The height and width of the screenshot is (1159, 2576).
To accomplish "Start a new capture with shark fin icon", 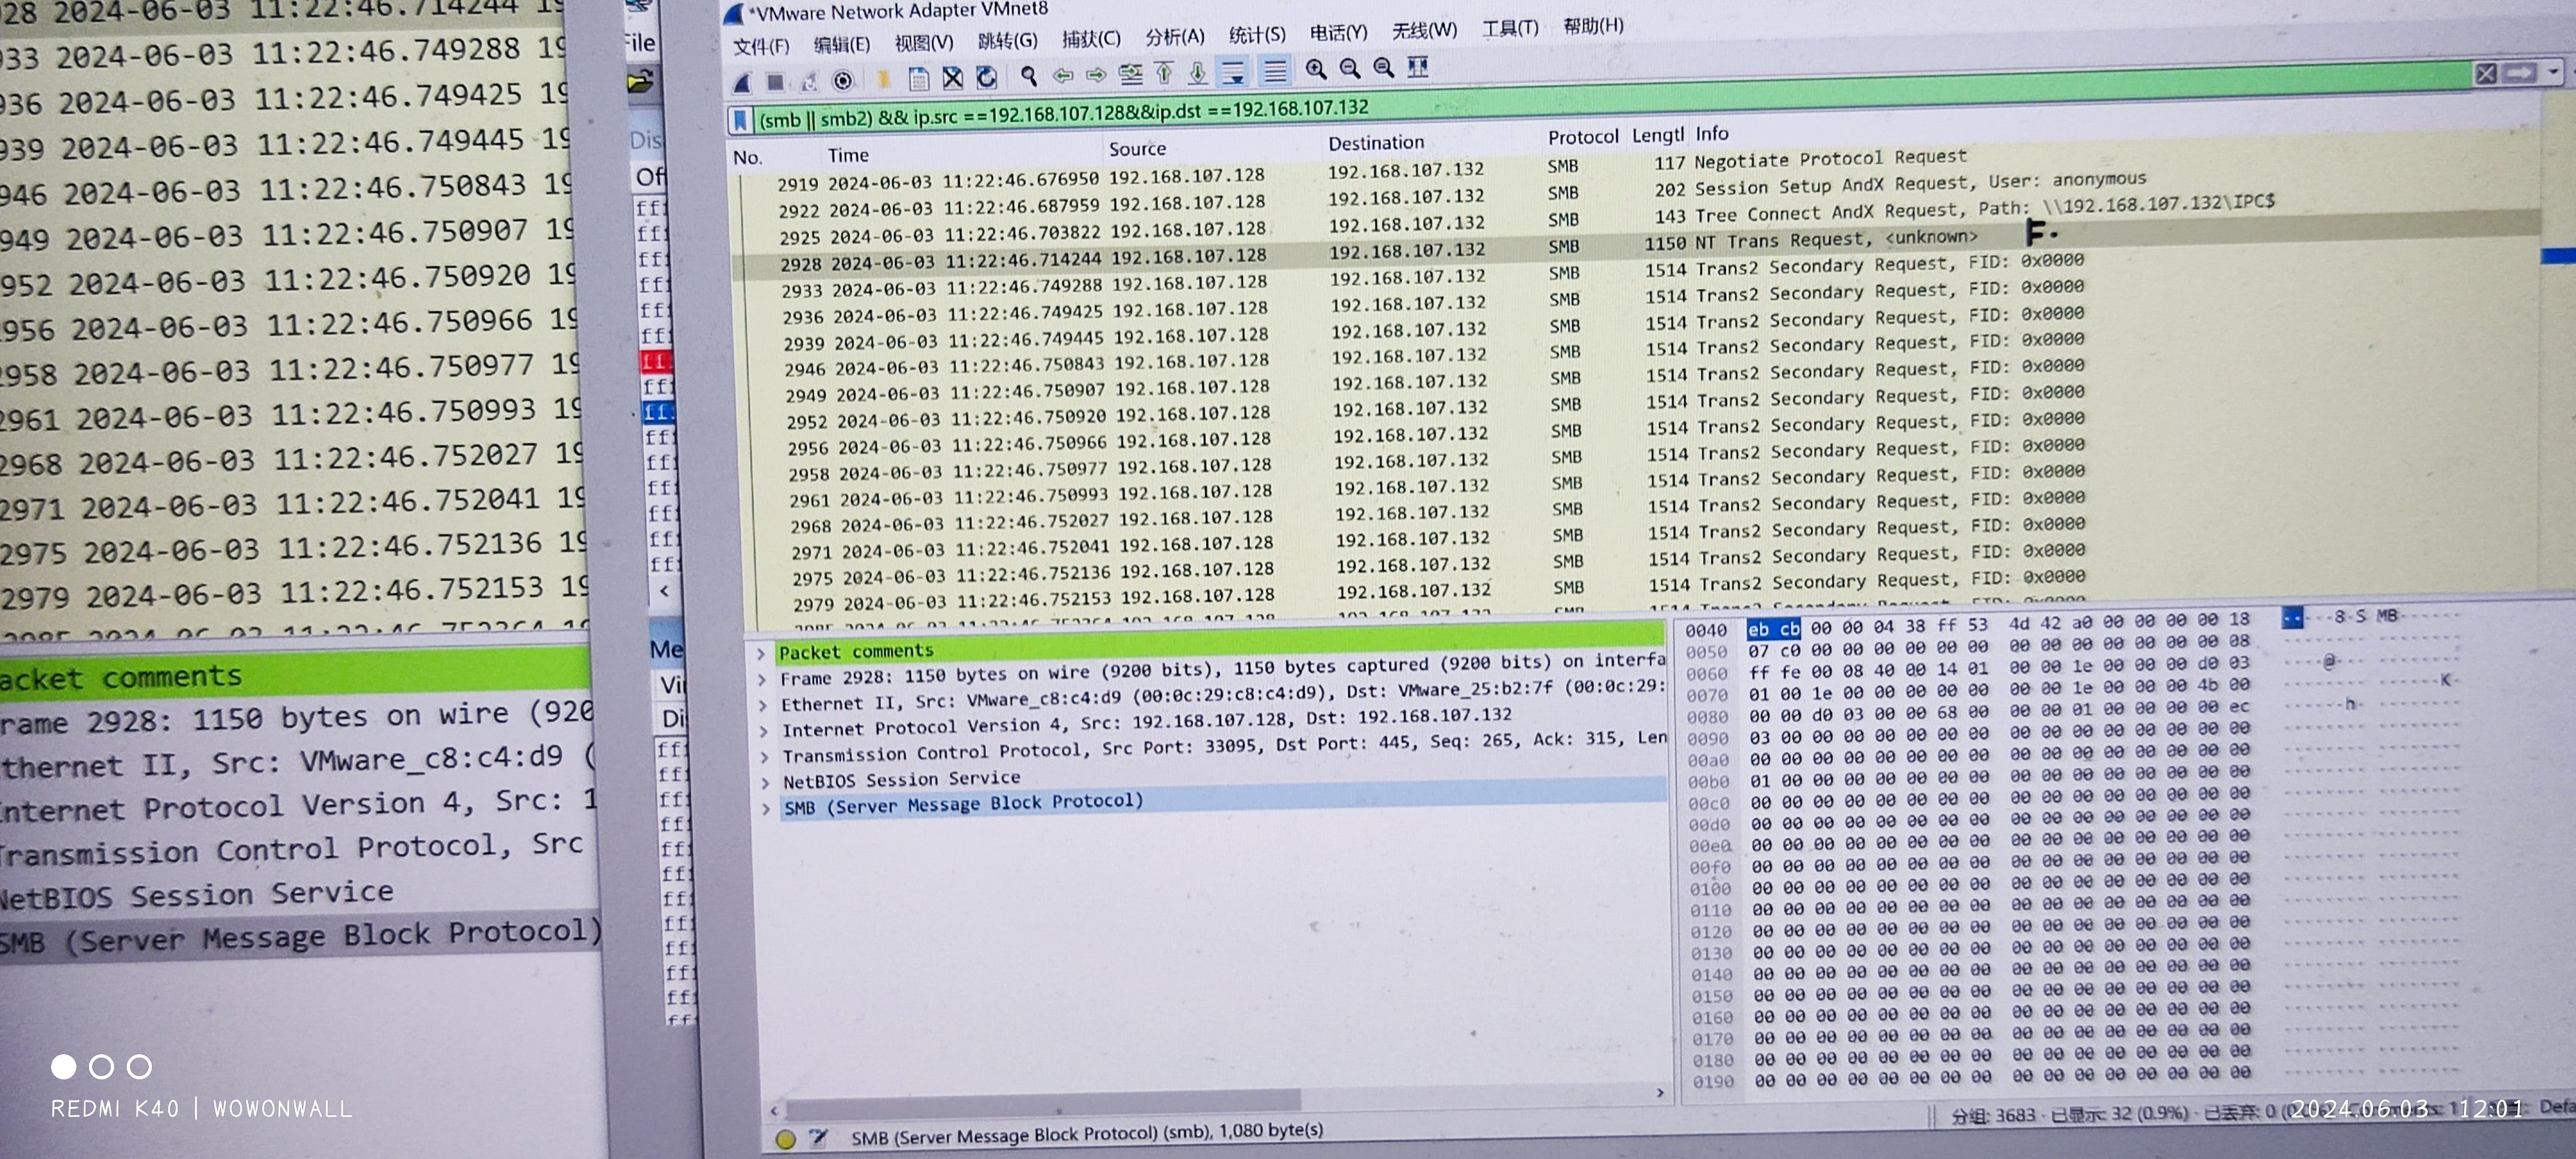I will coord(741,82).
